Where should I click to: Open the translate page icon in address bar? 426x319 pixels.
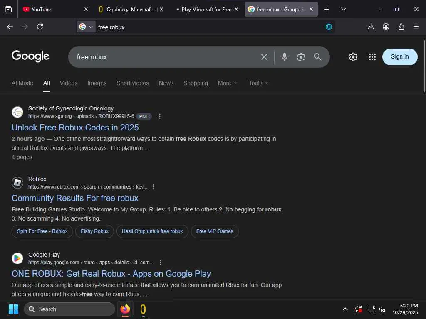click(329, 27)
